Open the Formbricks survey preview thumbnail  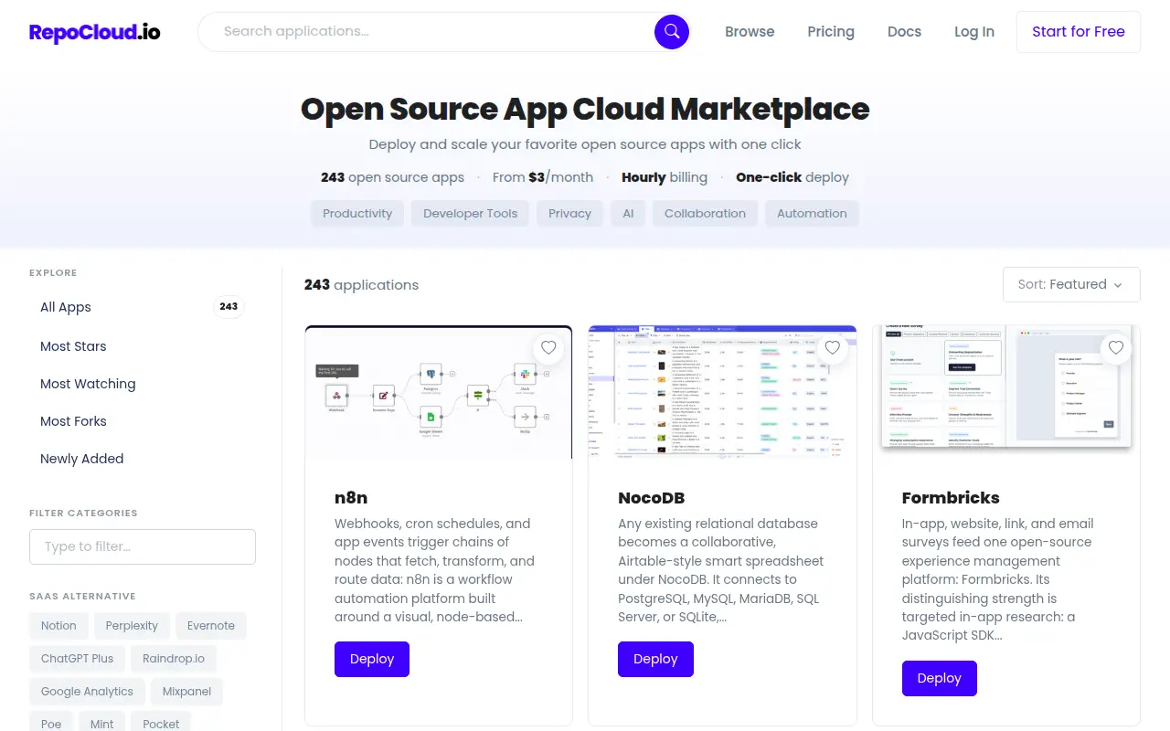pyautogui.click(x=1006, y=392)
